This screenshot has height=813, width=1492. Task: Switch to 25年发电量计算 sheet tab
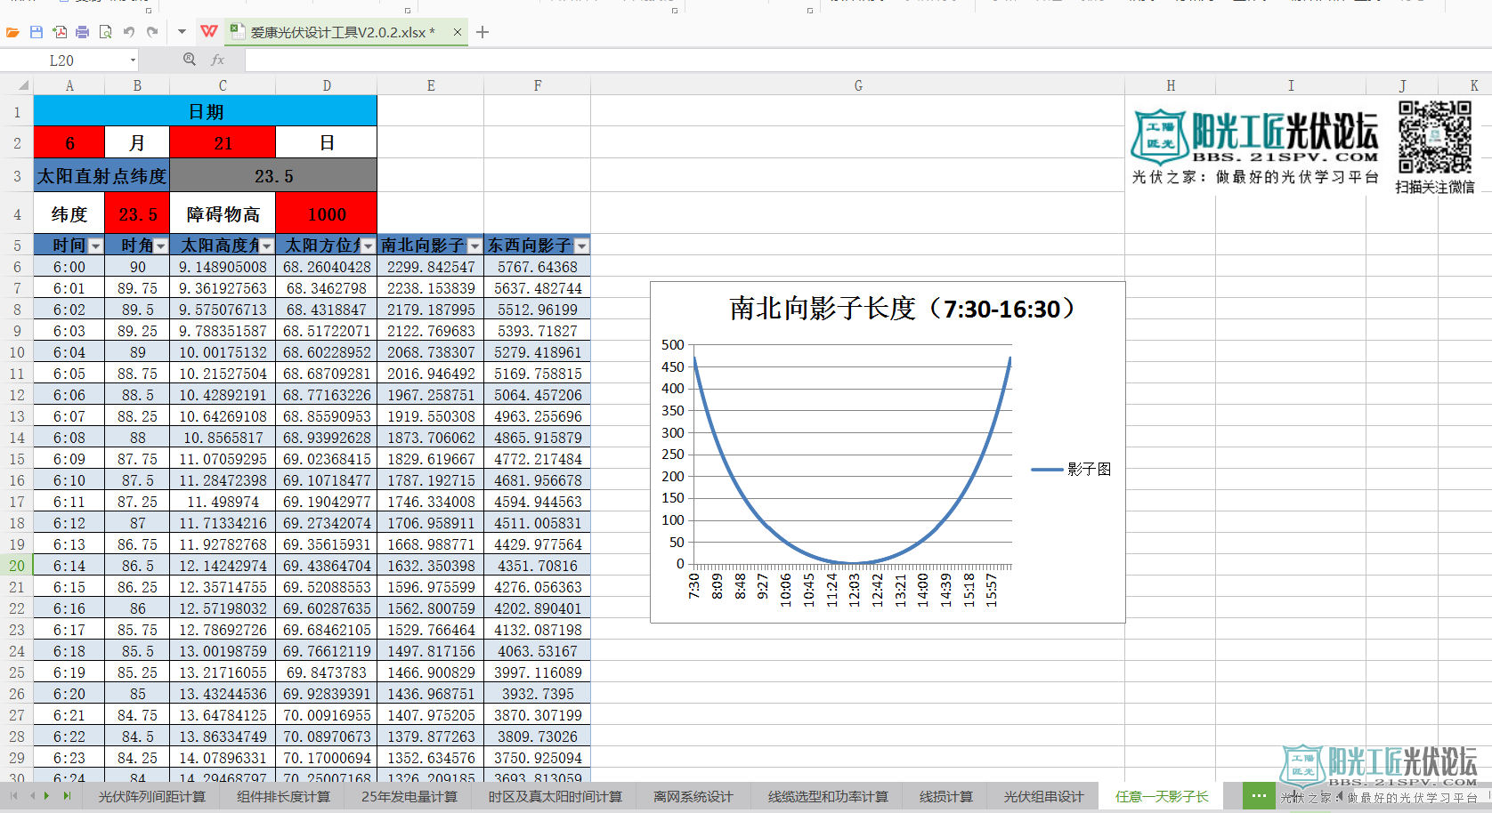(x=409, y=797)
